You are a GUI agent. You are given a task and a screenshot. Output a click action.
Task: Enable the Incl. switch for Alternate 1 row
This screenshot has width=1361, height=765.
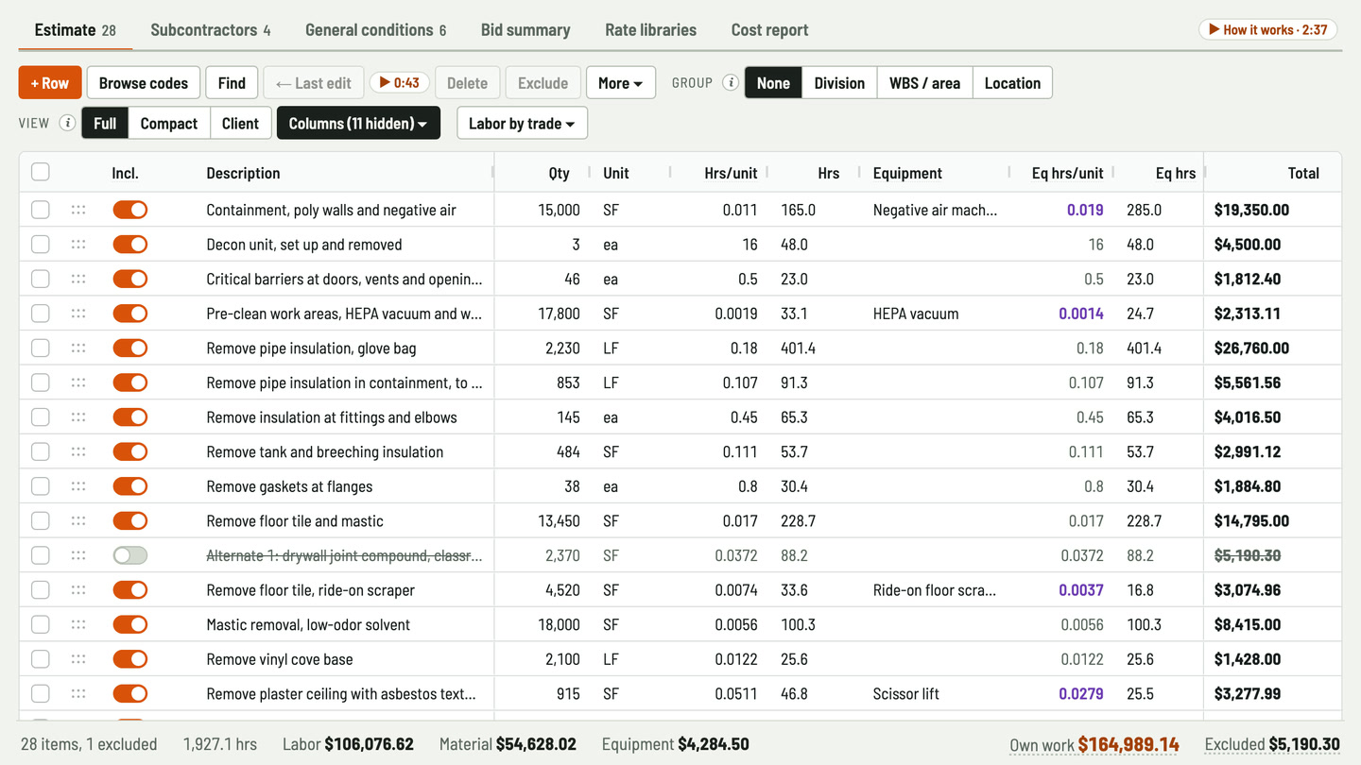point(130,555)
